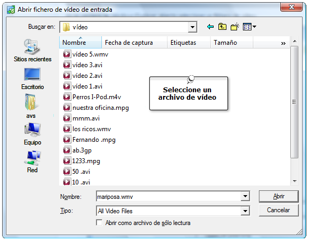Select file icon for ab.3gp
The width and height of the screenshot is (309, 241).
pos(67,150)
